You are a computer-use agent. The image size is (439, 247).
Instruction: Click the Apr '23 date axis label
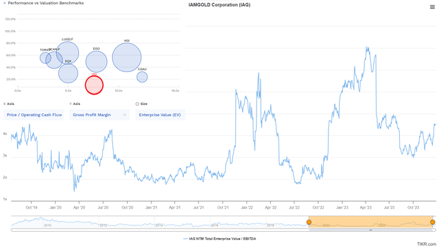(366, 207)
